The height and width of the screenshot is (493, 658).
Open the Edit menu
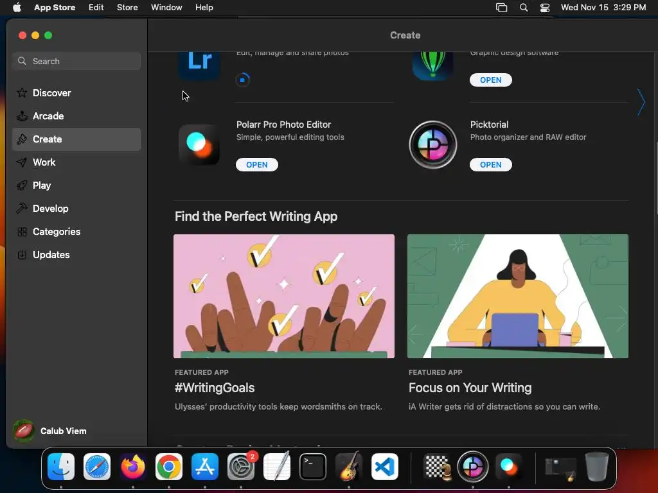pyautogui.click(x=96, y=8)
